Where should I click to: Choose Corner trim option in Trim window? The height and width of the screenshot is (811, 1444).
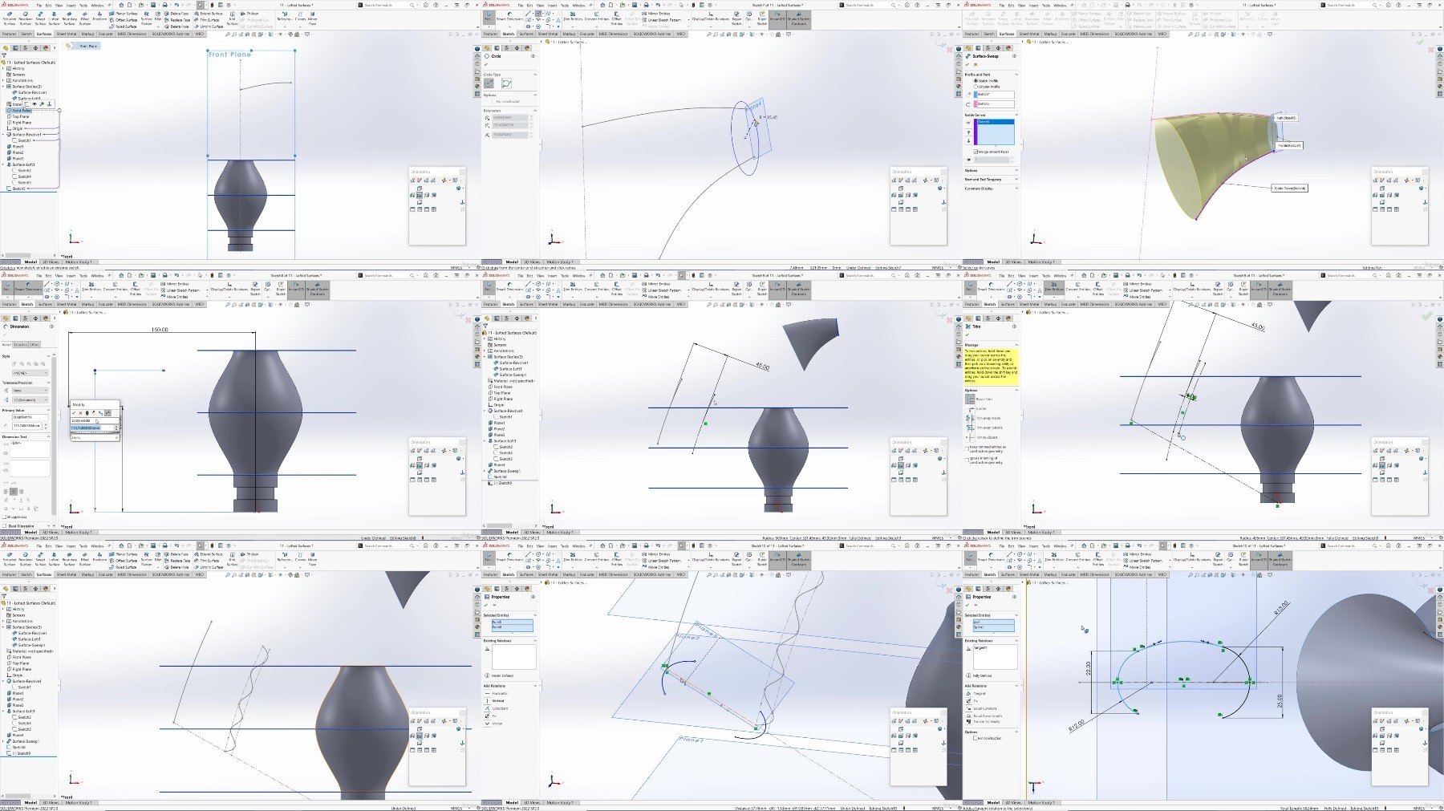tap(970, 408)
